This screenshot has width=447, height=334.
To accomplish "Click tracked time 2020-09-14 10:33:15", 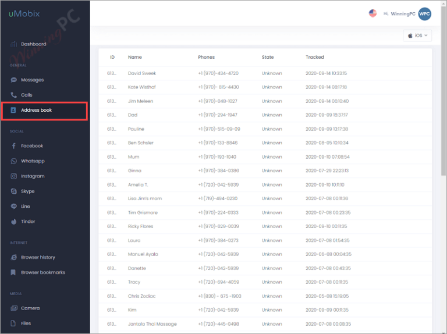I will click(x=326, y=73).
